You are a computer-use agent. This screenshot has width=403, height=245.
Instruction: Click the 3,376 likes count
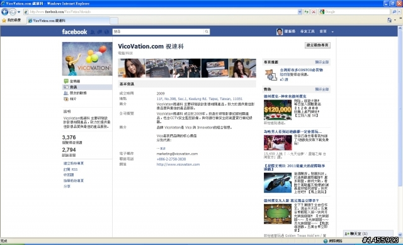tap(69, 137)
